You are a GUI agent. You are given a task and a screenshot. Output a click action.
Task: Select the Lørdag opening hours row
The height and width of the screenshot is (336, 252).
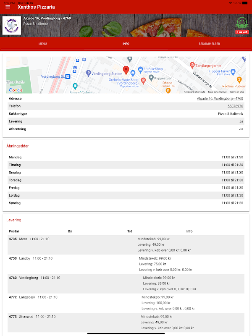[126, 195]
